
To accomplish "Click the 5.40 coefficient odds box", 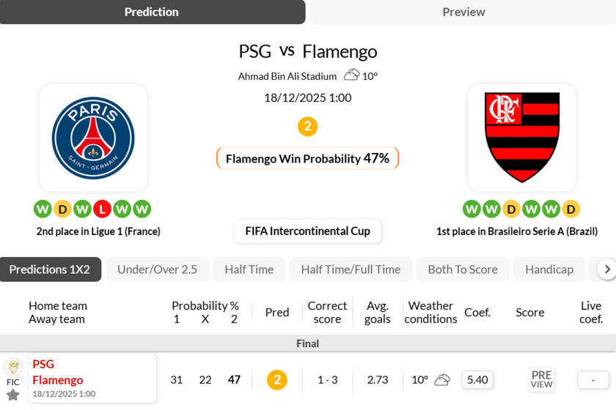I will pyautogui.click(x=477, y=380).
